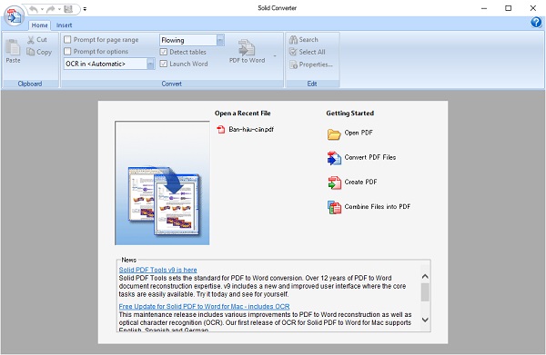Click the Getting Started heading

[349, 113]
